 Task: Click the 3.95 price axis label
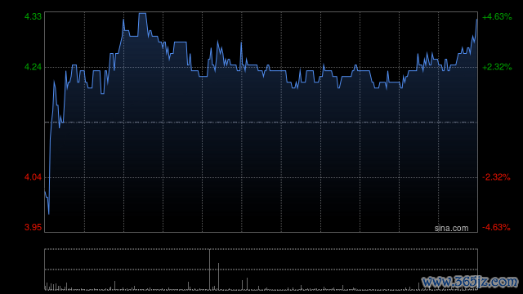pyautogui.click(x=33, y=227)
